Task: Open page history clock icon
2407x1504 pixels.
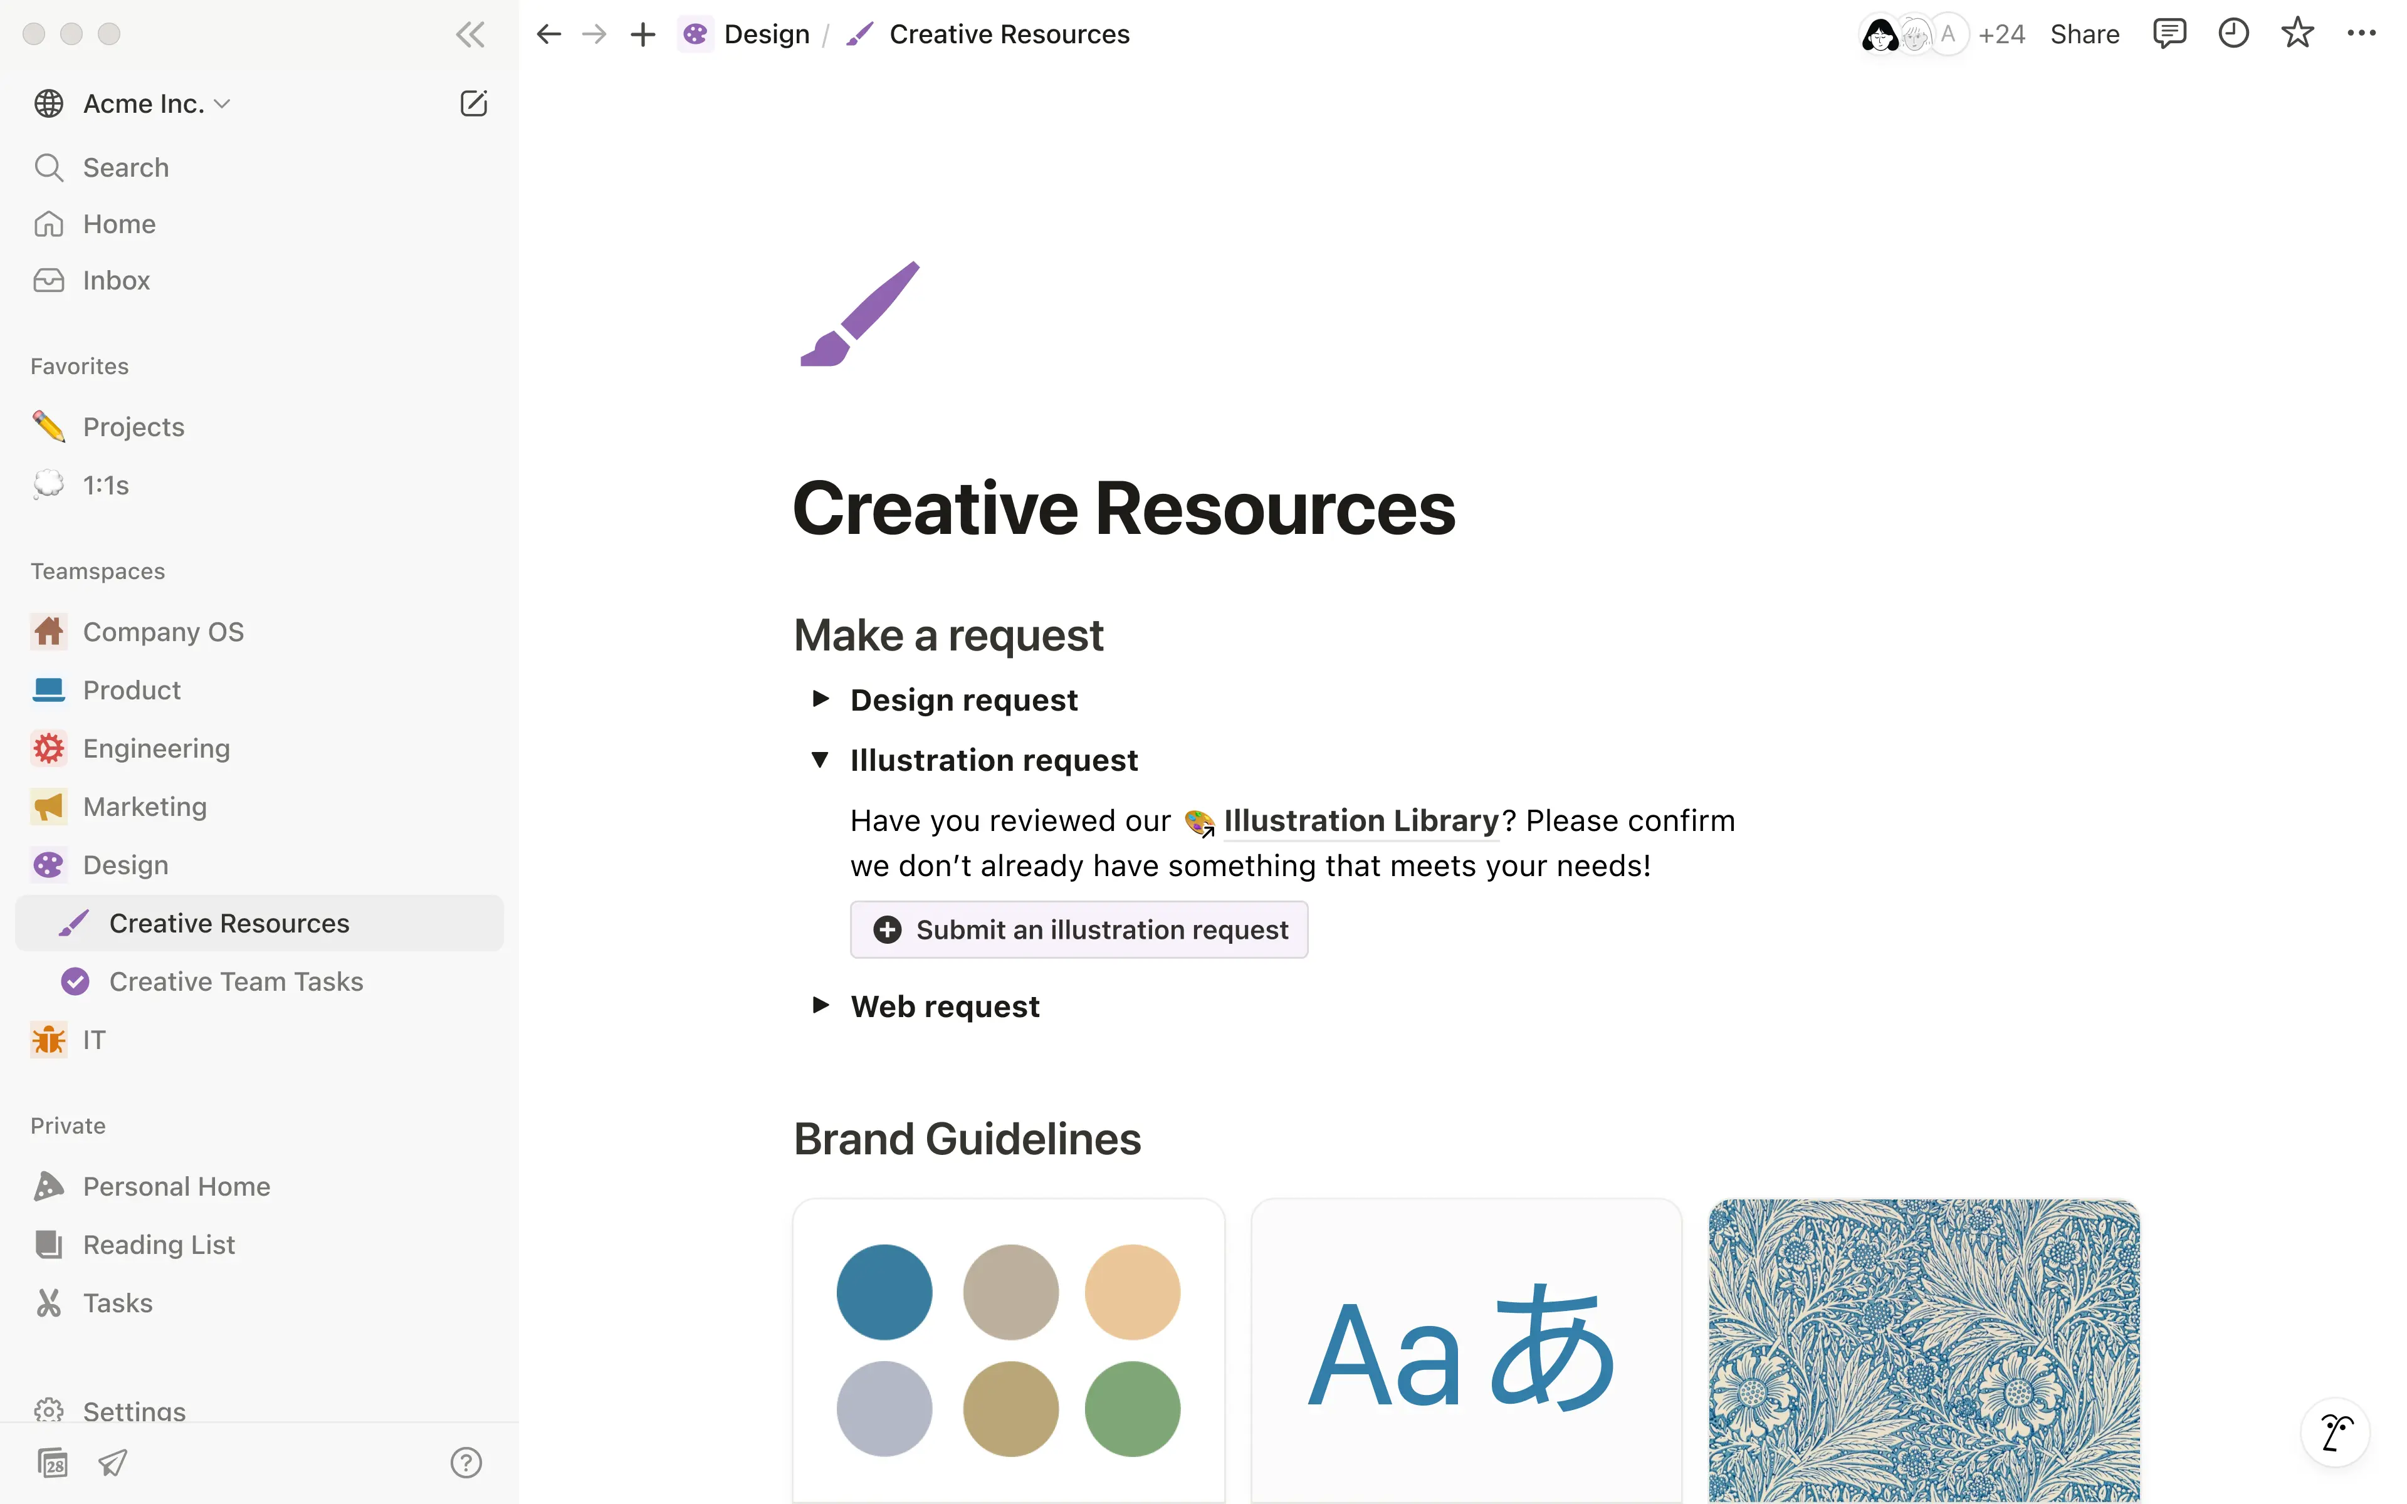Action: [x=2233, y=34]
